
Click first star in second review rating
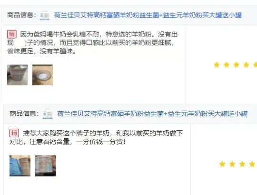222,164
